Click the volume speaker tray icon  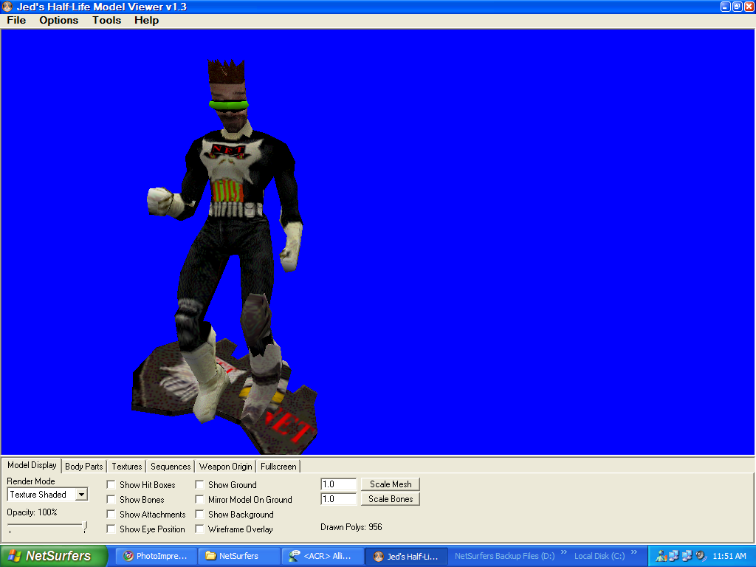(x=701, y=556)
